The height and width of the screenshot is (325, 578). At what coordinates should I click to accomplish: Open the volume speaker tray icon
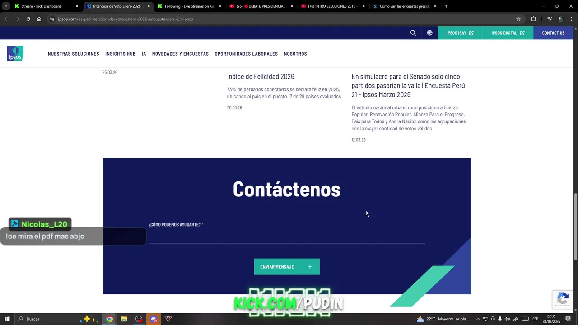(x=507, y=319)
